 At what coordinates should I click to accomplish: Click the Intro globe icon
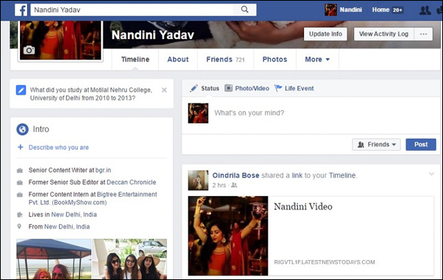22,129
